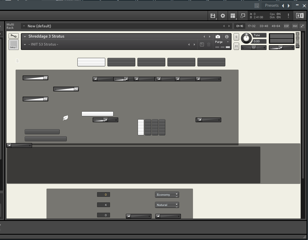The image size is (308, 240).
Task: Show instrument info with the i icon
Action: click(227, 37)
